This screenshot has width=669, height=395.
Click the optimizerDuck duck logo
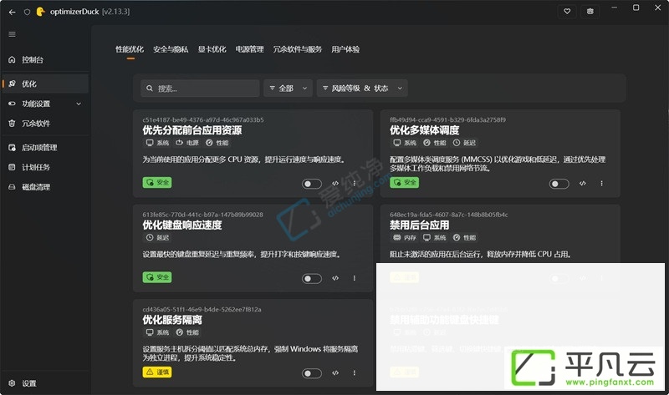click(40, 12)
